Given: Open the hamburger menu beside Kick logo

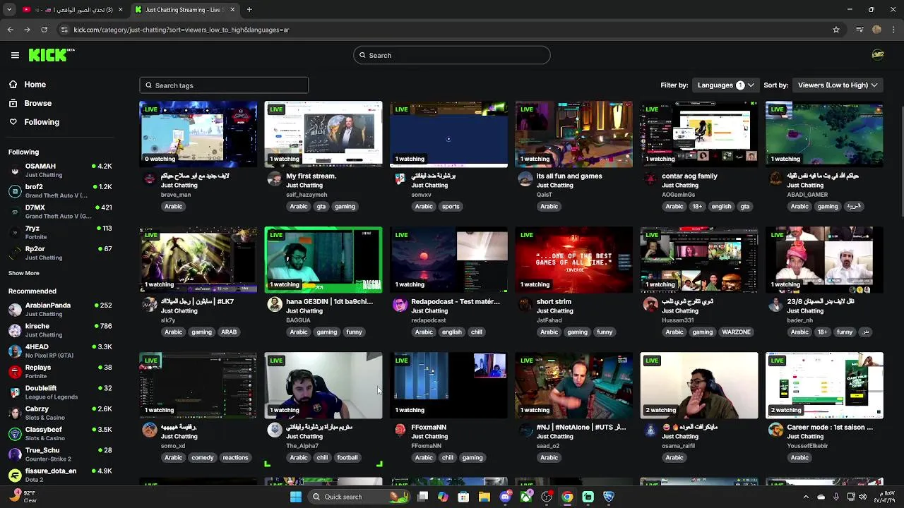Looking at the screenshot, I should pyautogui.click(x=15, y=55).
